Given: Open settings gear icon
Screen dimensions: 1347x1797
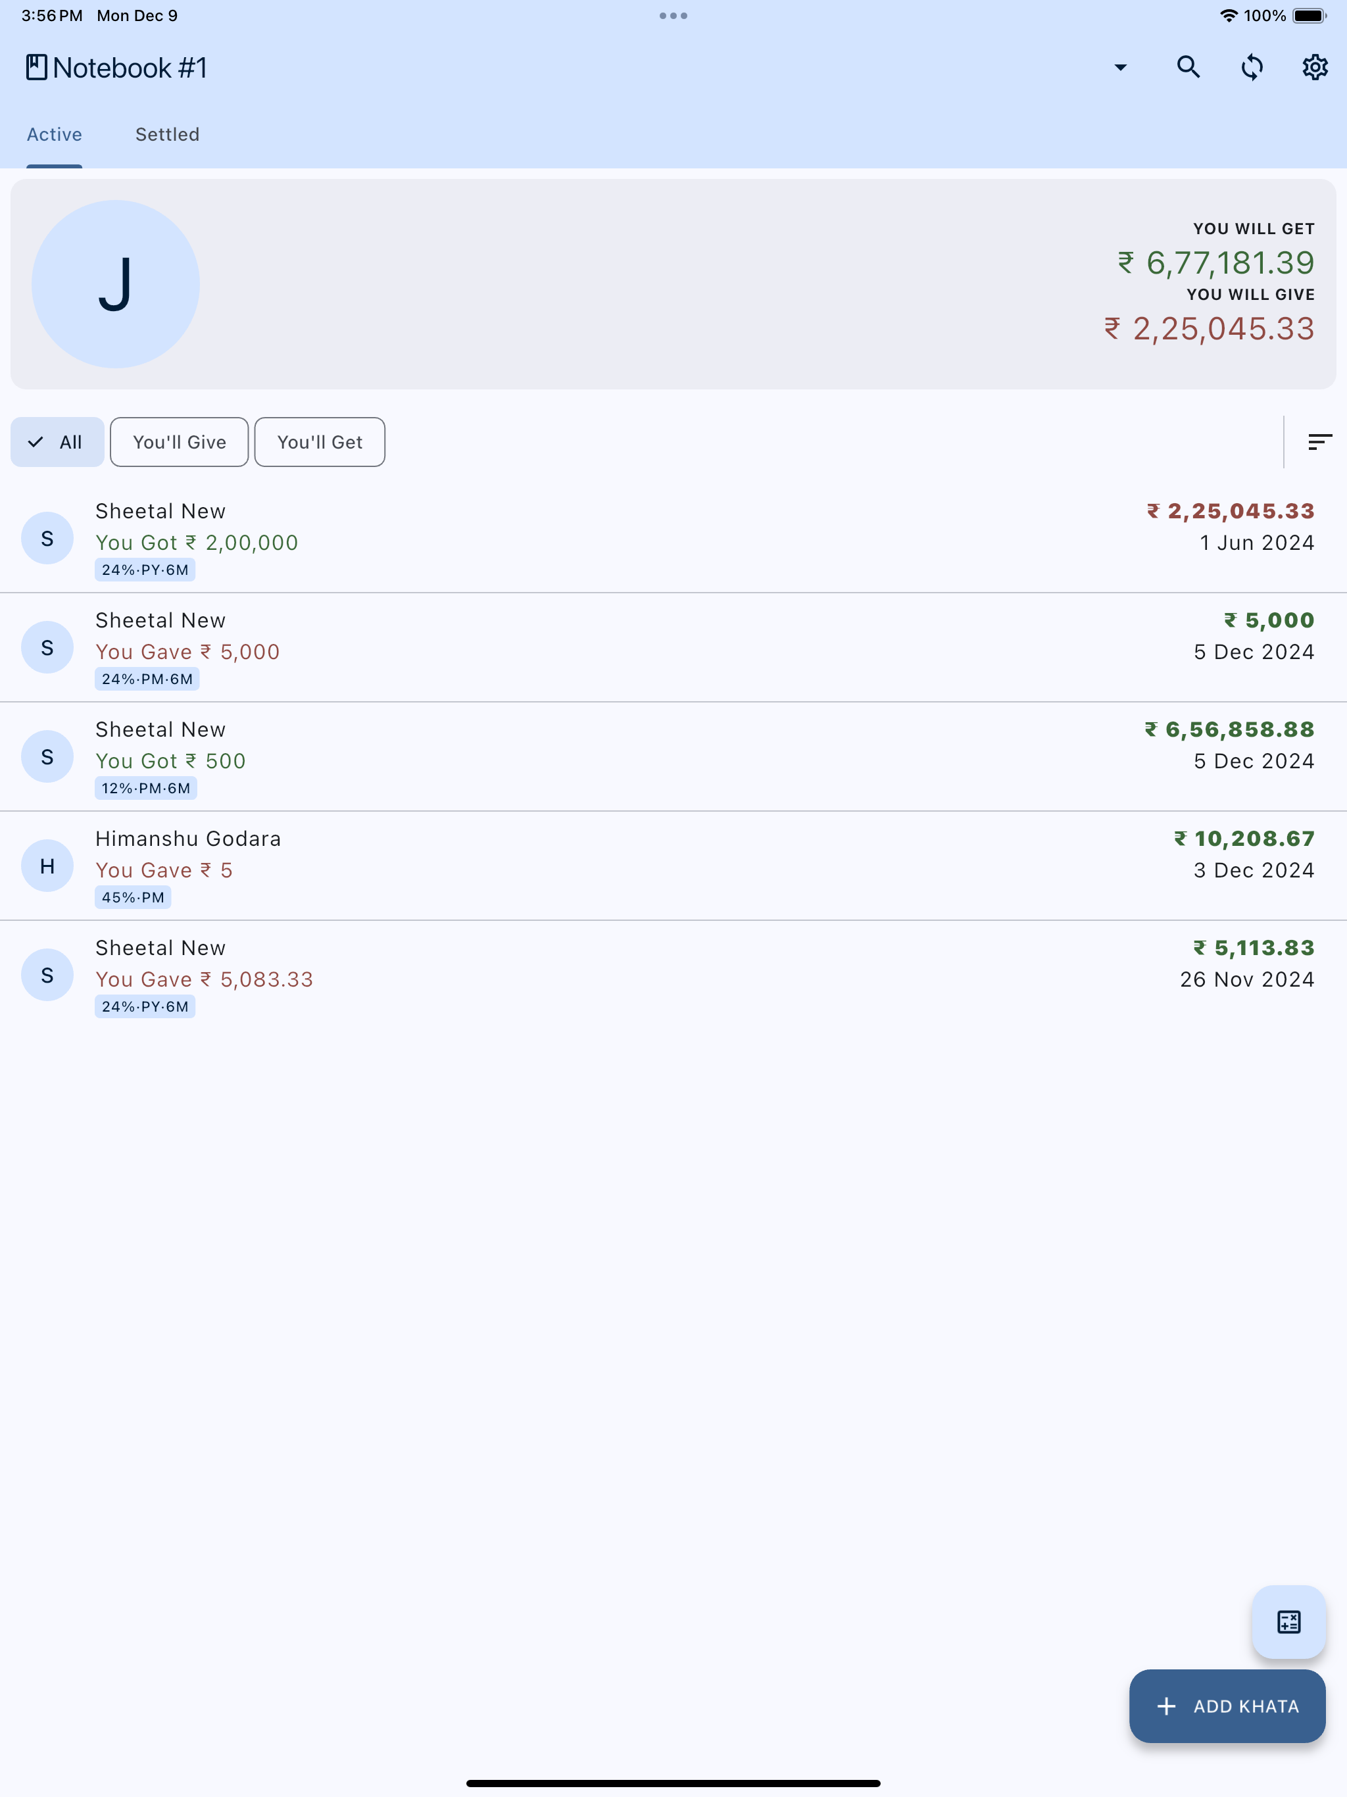Looking at the screenshot, I should point(1315,68).
